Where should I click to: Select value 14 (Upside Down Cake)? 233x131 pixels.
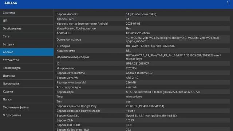(x=141, y=14)
